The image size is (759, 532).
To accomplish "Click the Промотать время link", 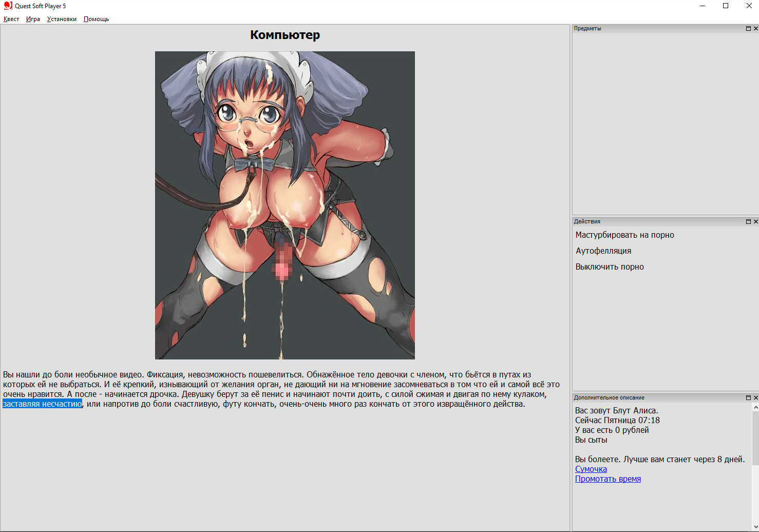I will click(x=608, y=479).
